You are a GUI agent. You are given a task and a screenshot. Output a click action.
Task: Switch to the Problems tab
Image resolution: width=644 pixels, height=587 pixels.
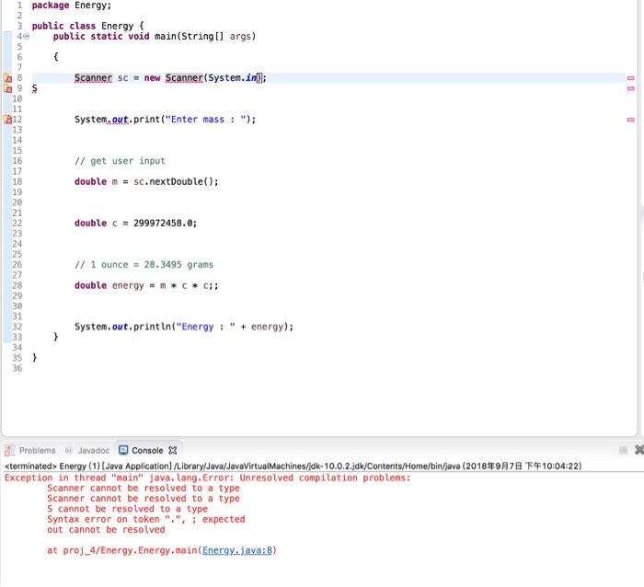click(30, 451)
